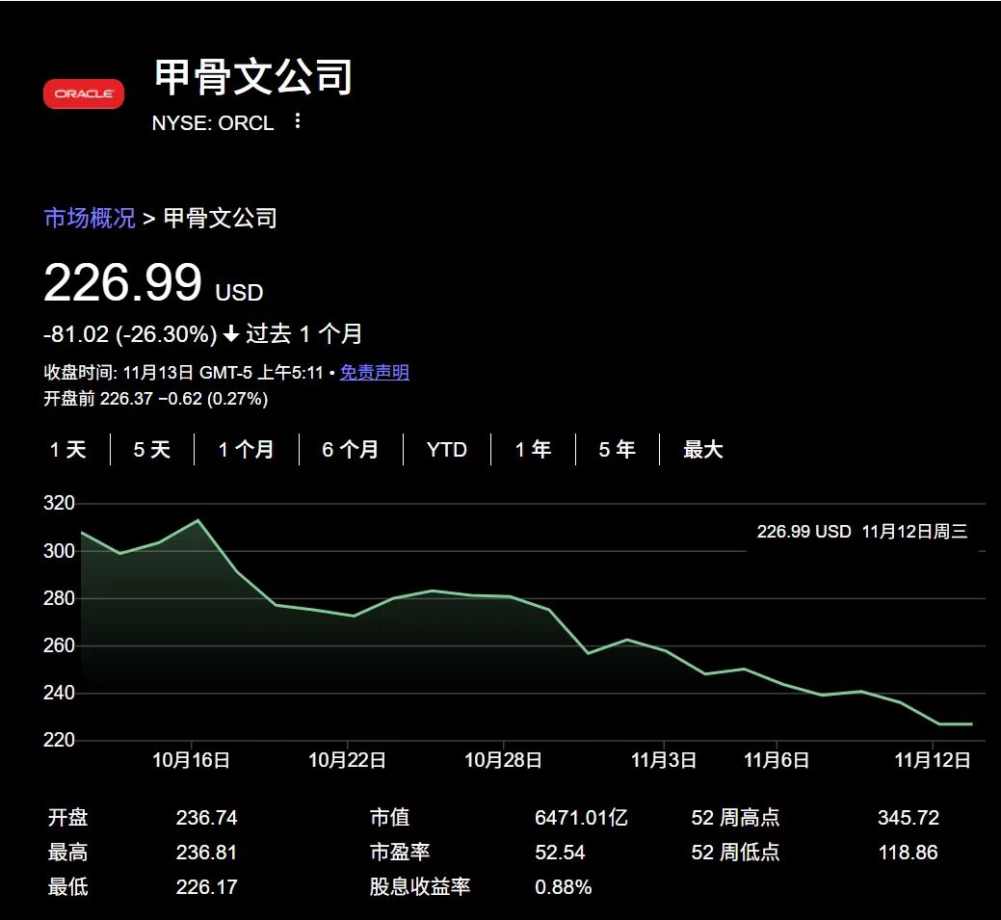Viewport: 1001px width, 920px height.
Task: Select the 5年 time range
Action: tap(616, 449)
